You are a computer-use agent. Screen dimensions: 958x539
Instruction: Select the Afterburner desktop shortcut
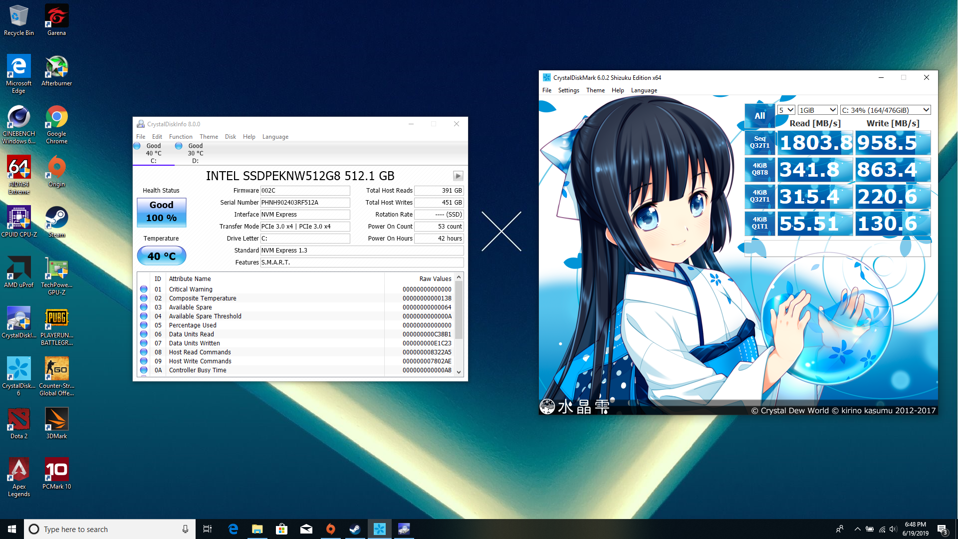tap(56, 71)
